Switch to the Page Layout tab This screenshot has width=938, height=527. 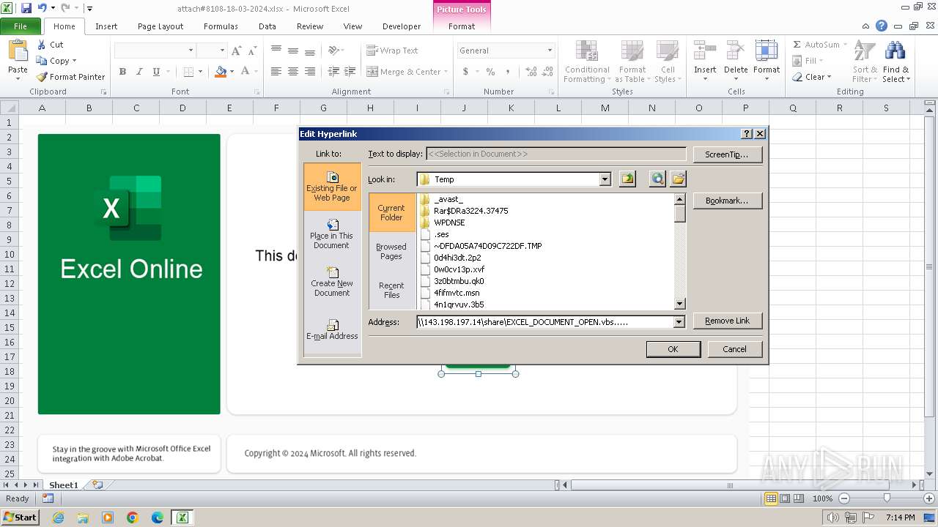[x=160, y=26]
